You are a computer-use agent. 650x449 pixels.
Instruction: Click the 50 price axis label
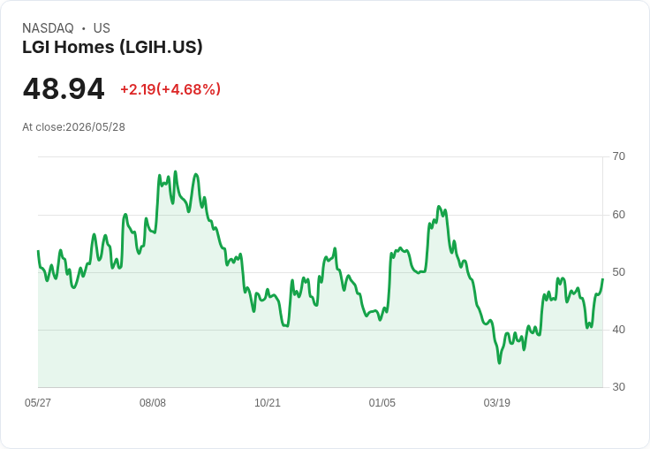(618, 272)
